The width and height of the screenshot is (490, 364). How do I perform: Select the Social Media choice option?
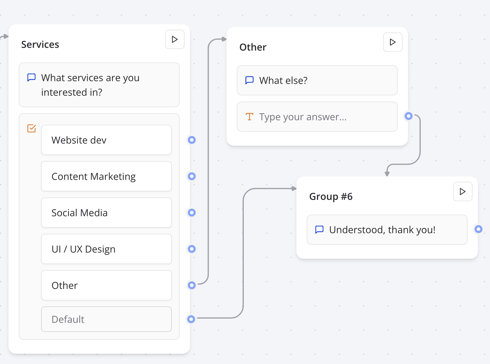[x=106, y=213]
